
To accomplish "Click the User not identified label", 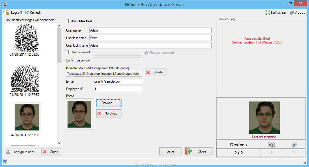I will click(264, 137).
